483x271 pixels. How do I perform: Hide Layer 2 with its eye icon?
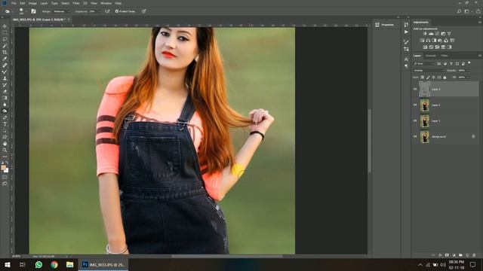[415, 105]
